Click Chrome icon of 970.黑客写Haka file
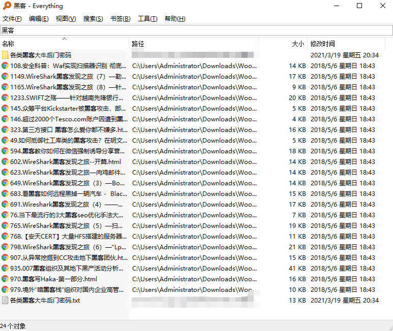 tap(5, 279)
